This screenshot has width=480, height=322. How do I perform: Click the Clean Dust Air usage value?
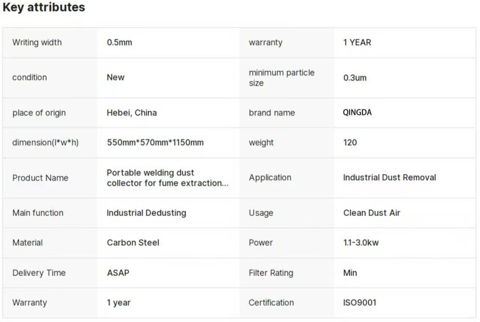(372, 213)
